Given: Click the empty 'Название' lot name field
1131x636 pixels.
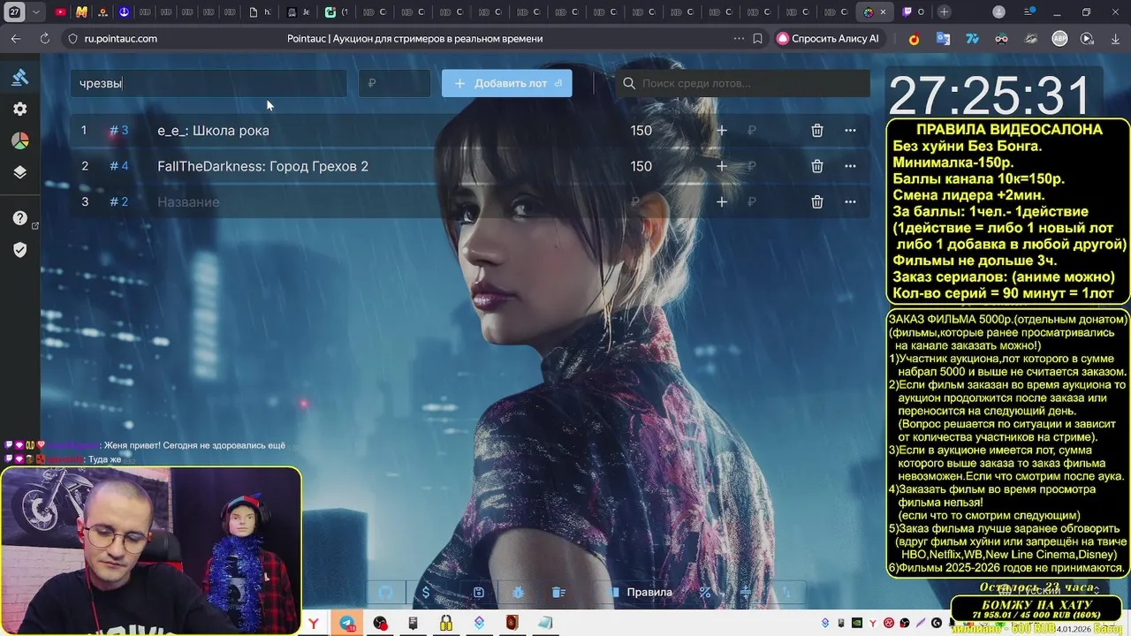Looking at the screenshot, I should [x=188, y=202].
